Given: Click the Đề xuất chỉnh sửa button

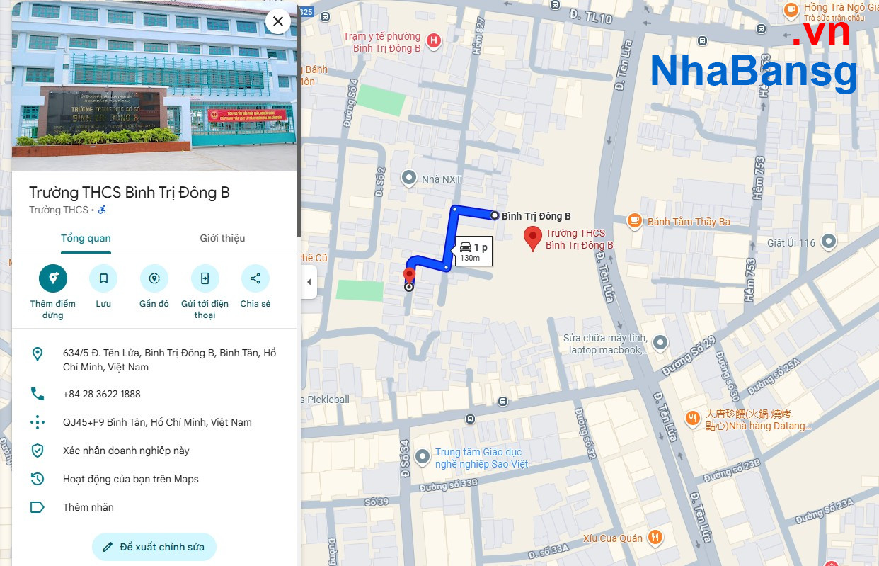Looking at the screenshot, I should 154,547.
